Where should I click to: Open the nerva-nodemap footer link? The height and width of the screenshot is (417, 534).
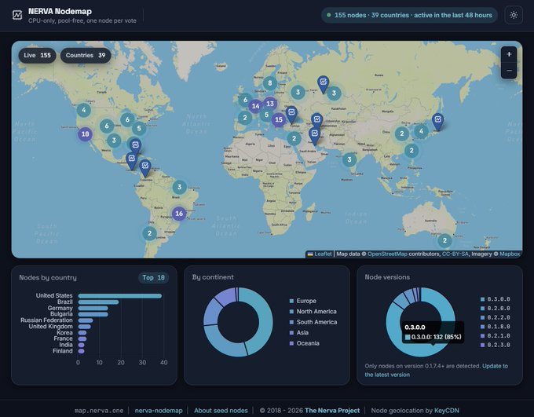click(x=159, y=411)
